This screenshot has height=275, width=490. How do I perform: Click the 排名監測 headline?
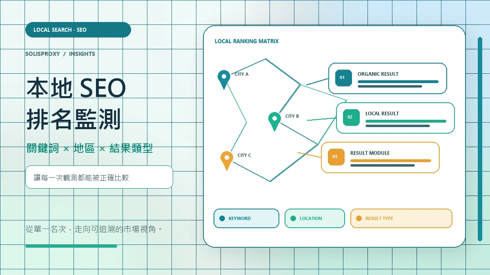point(74,119)
